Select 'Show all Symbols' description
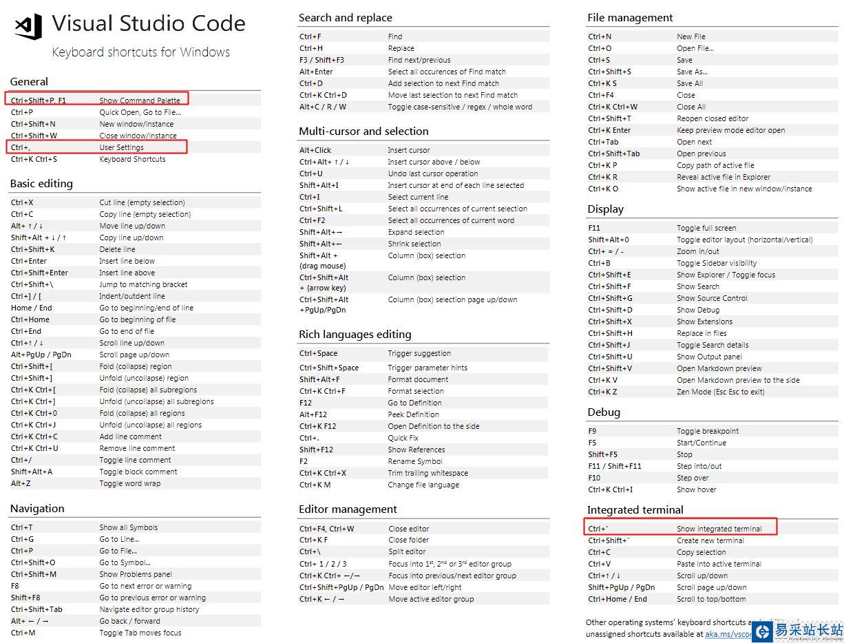 128,527
